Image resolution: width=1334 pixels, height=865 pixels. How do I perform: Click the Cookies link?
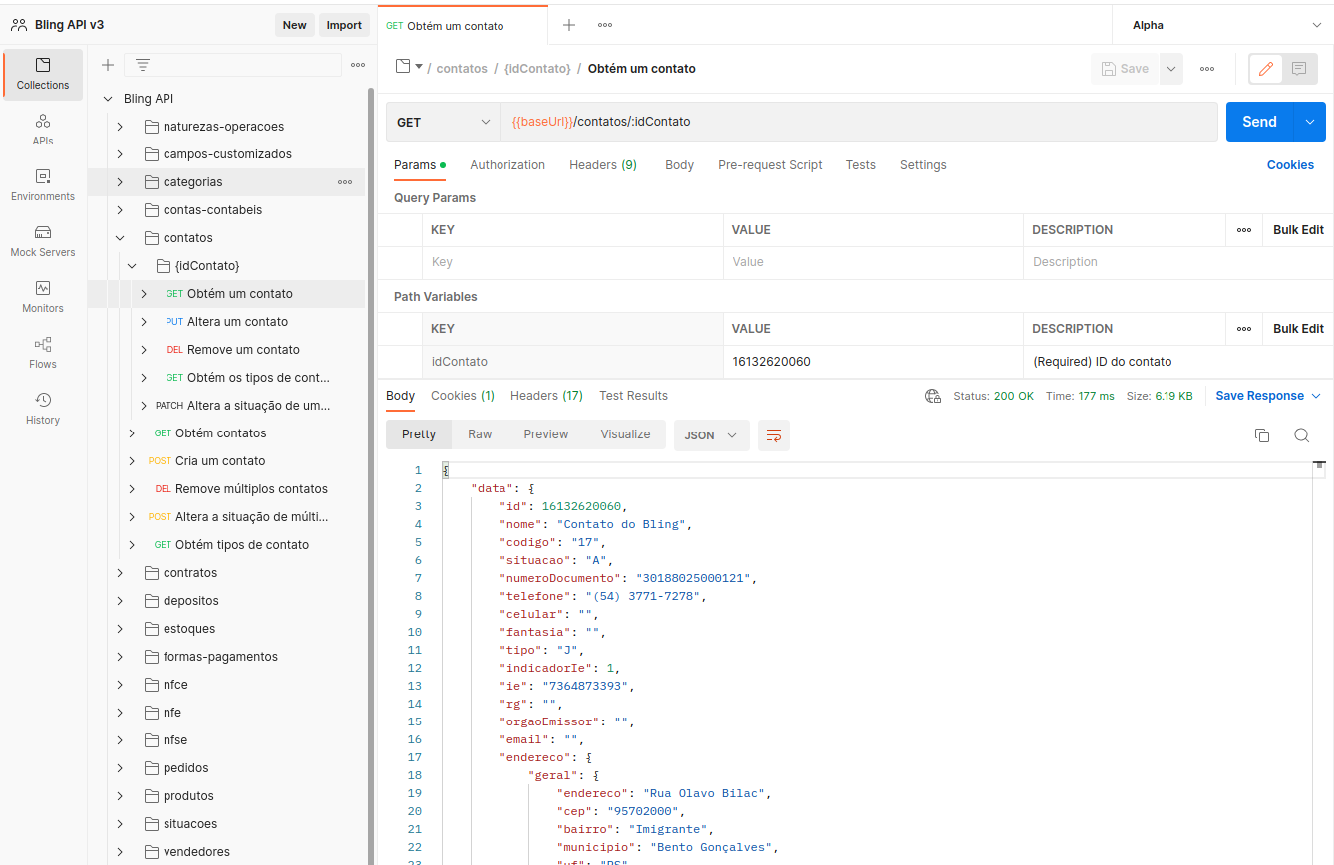point(1290,165)
